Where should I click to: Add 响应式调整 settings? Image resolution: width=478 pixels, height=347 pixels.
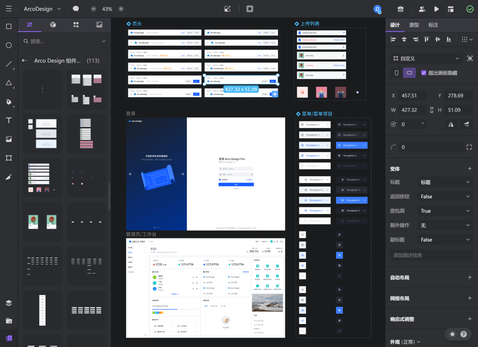coord(470,319)
